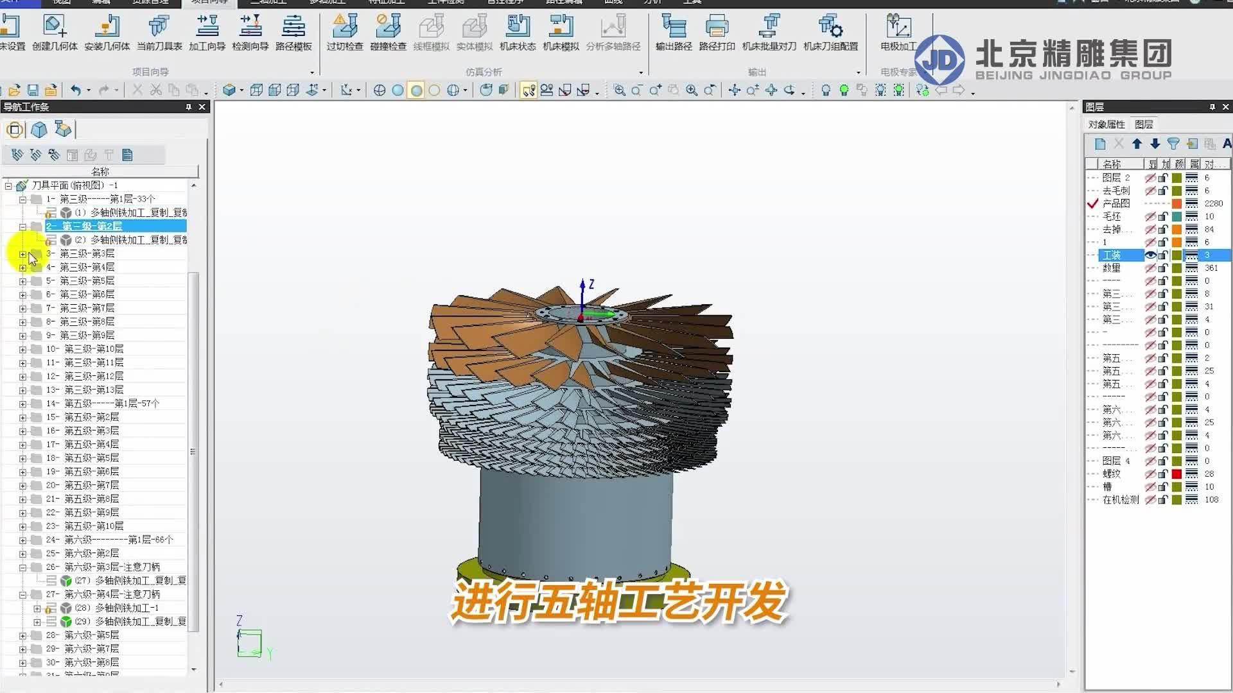Image resolution: width=1233 pixels, height=693 pixels.
Task: Open the 项目向导 ribbon tab
Action: pos(209,2)
